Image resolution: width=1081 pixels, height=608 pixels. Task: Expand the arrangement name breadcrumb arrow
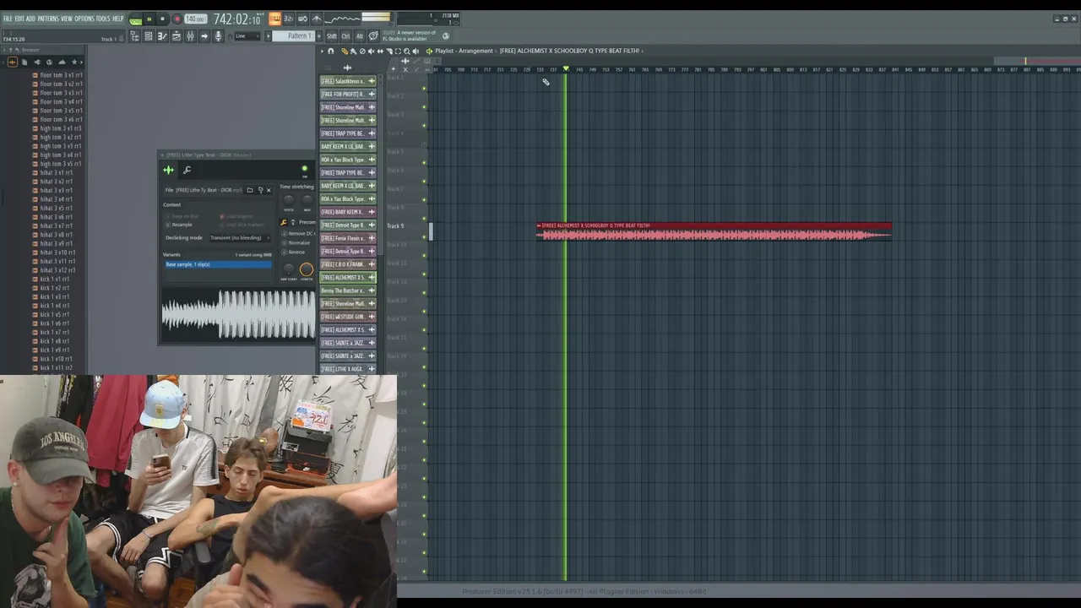(496, 51)
